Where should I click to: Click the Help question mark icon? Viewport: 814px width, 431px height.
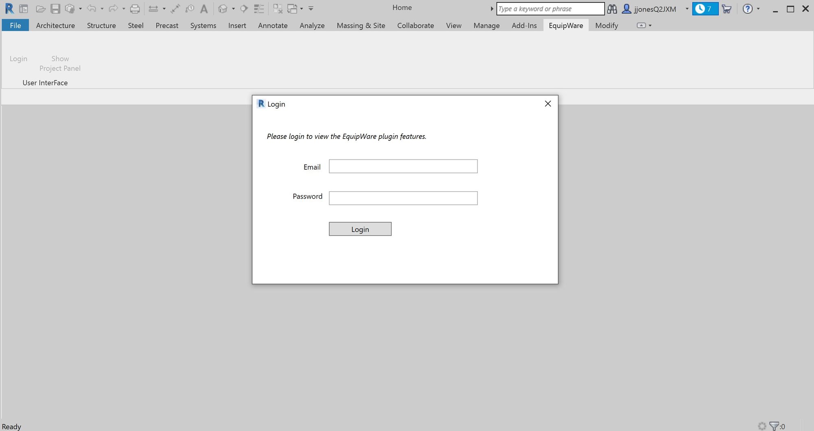pos(747,9)
